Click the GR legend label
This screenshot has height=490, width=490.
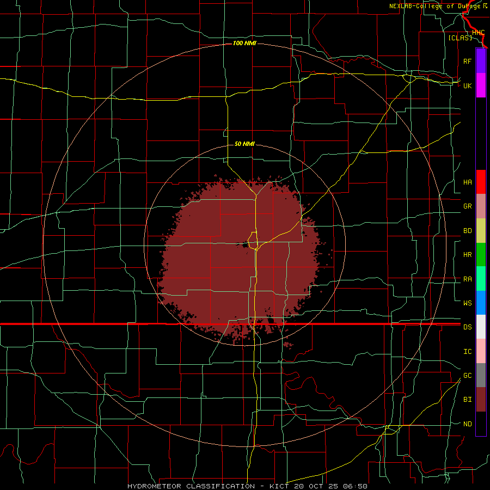[x=467, y=206]
